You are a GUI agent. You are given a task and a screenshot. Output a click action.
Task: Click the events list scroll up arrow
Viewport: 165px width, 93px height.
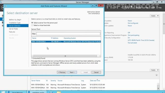[158, 84]
